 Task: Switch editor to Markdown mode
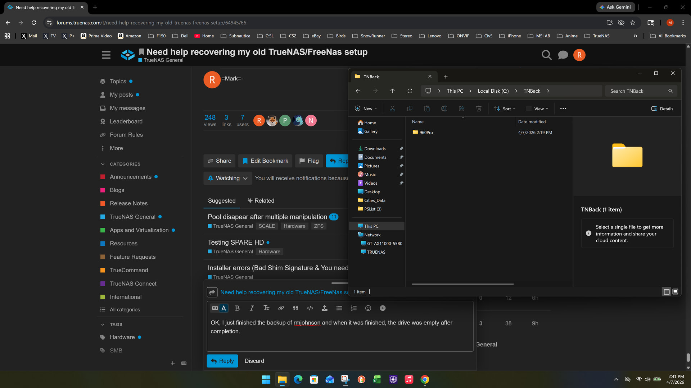click(x=215, y=308)
